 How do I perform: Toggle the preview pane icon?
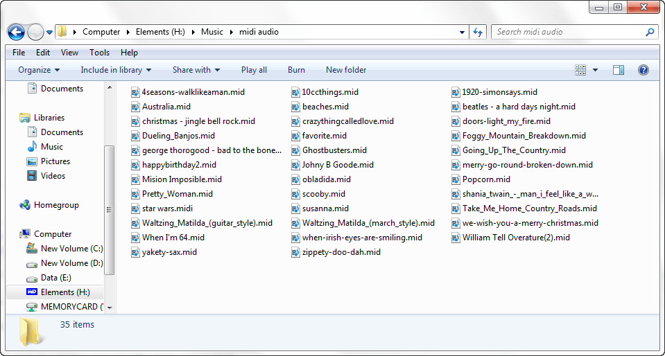pyautogui.click(x=619, y=70)
